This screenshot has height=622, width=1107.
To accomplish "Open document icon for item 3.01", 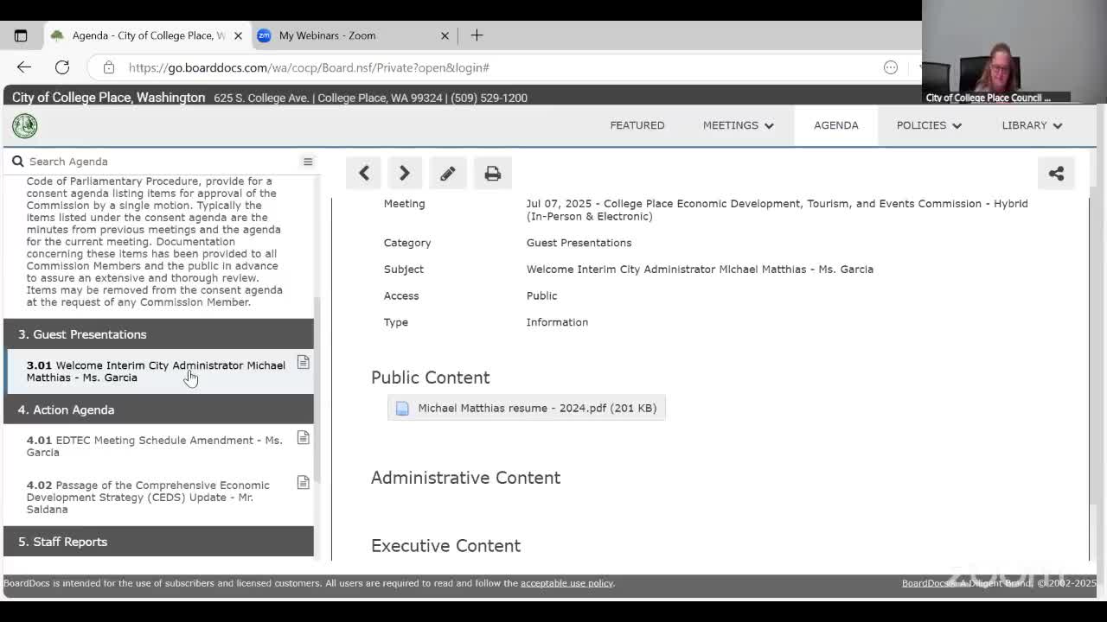I will click(x=303, y=363).
